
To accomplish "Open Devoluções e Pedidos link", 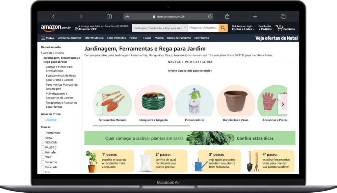I will [265, 28].
